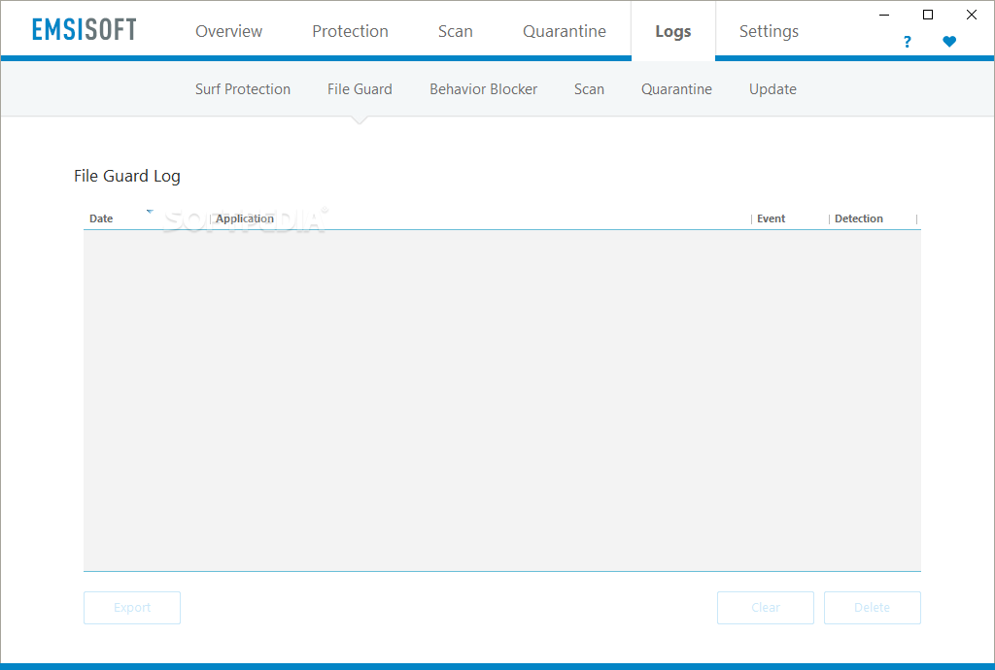Click the Export button

[x=132, y=608]
